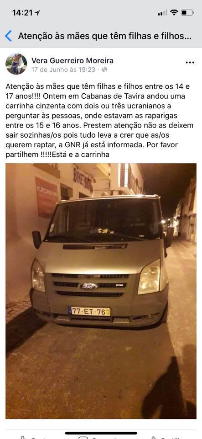
Task: Tap the comment bubble icon below the photo
Action: [83, 437]
